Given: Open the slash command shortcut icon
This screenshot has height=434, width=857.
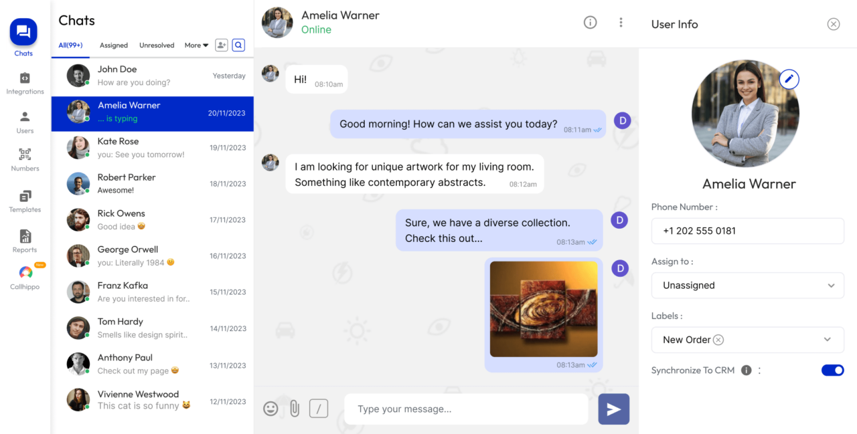Looking at the screenshot, I should 318,409.
